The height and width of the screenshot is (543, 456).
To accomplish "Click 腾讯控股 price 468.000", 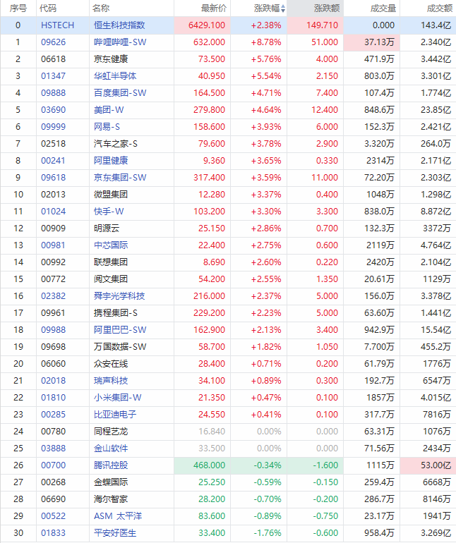I will point(209,465).
